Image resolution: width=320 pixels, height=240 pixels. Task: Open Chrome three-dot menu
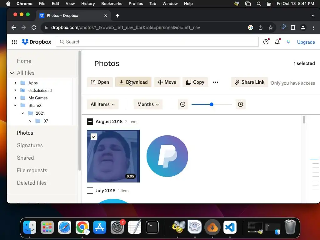pyautogui.click(x=313, y=27)
